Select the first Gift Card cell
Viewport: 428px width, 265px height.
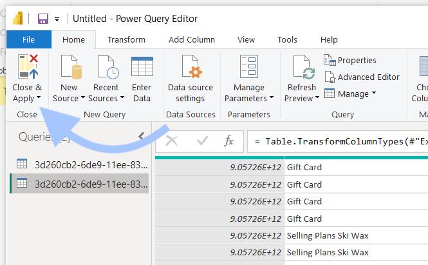coord(356,167)
